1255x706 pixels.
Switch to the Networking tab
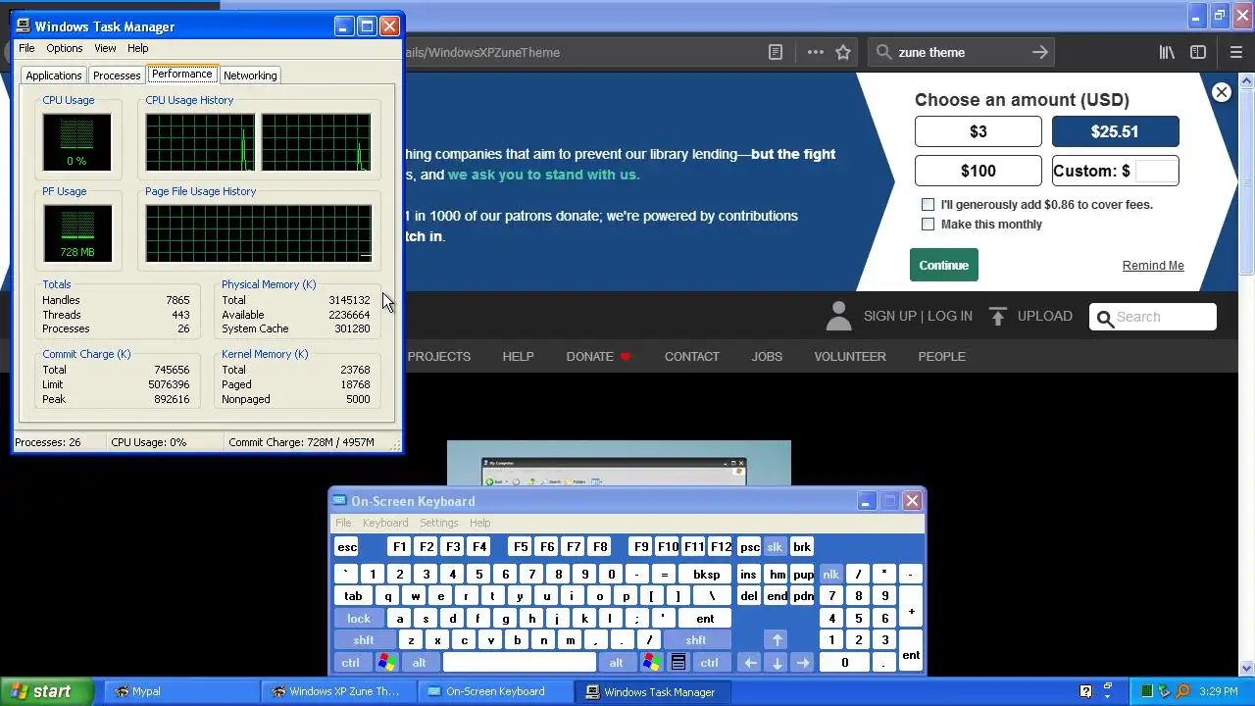[250, 76]
